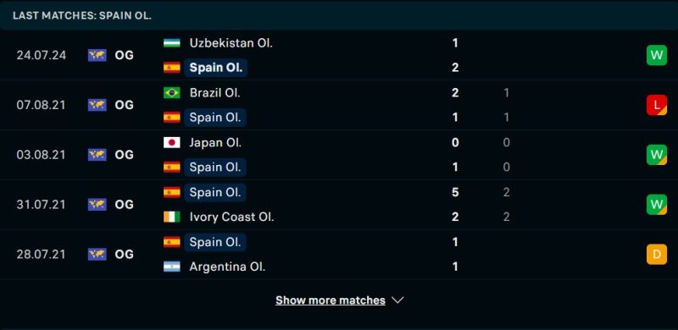Click the Argentina flag icon

[x=172, y=267]
